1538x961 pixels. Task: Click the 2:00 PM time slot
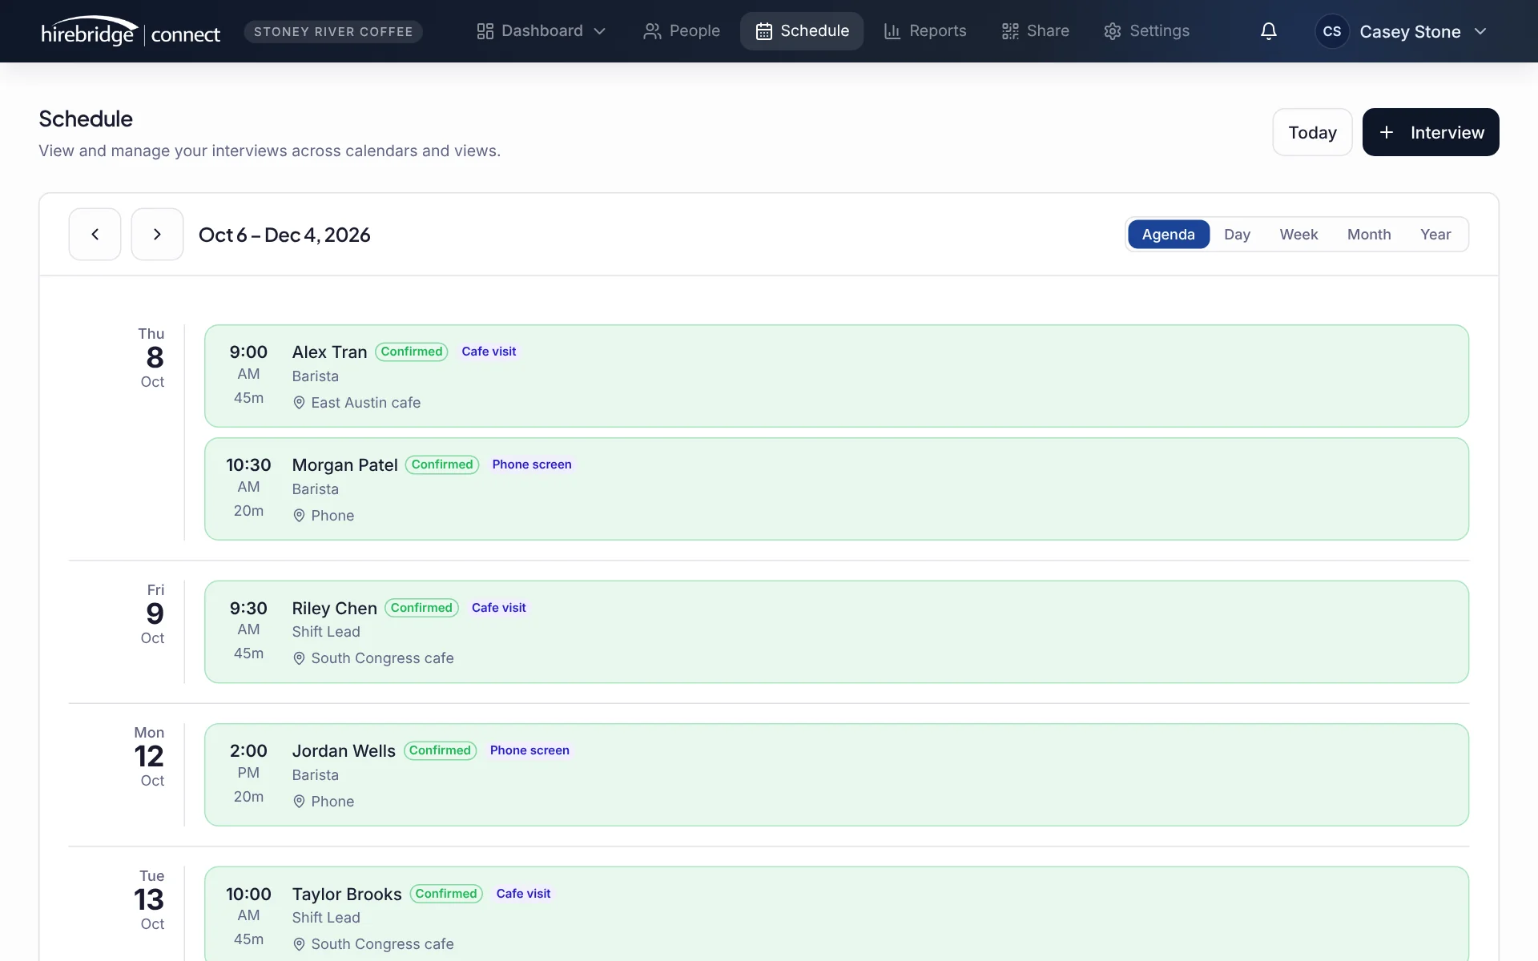pos(248,762)
